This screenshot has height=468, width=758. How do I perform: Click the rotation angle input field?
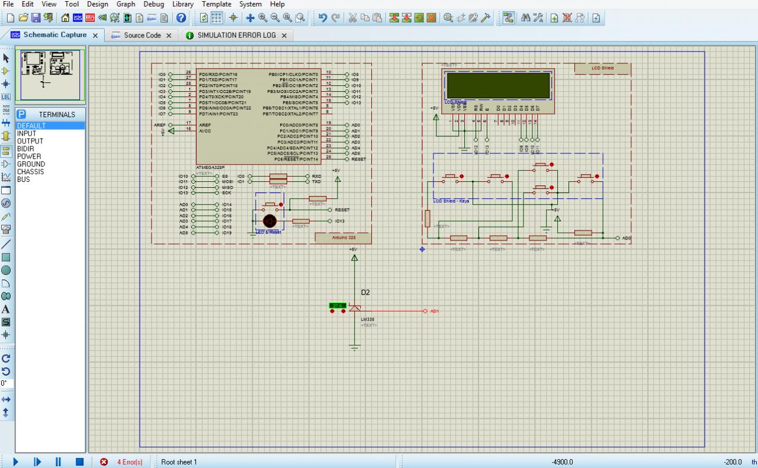pyautogui.click(x=7, y=383)
